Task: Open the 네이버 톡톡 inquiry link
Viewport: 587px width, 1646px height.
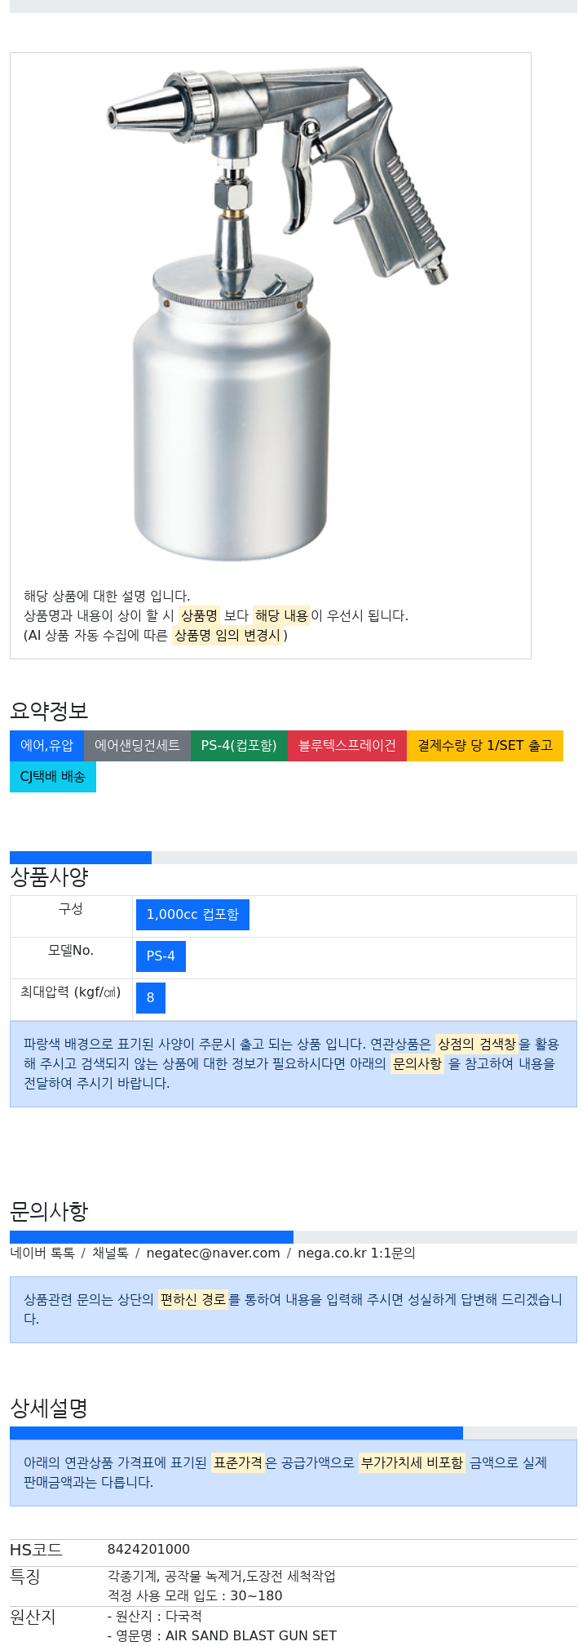Action: click(42, 1253)
